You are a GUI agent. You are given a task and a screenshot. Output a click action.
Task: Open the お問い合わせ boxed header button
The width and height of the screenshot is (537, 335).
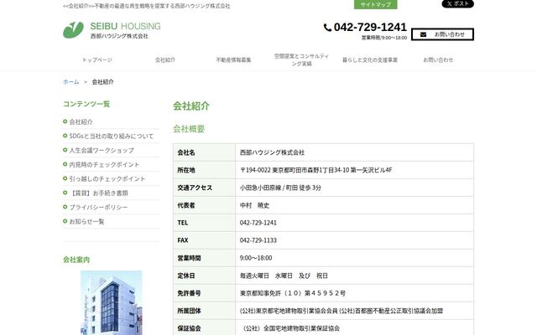(x=442, y=34)
